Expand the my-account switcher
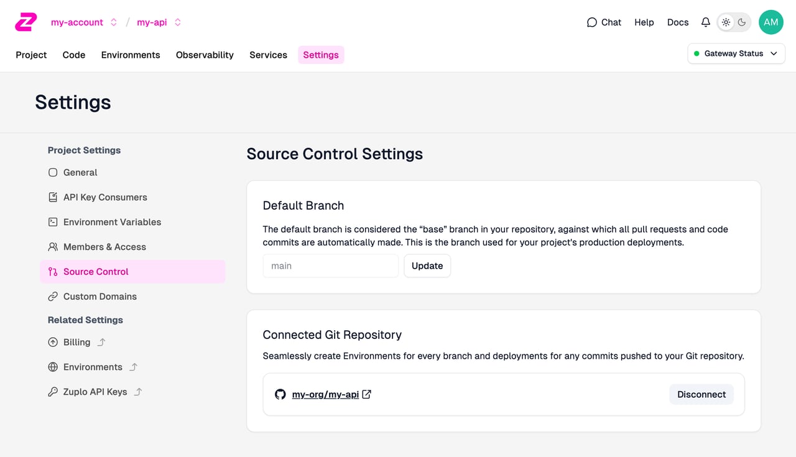796x457 pixels. point(114,22)
